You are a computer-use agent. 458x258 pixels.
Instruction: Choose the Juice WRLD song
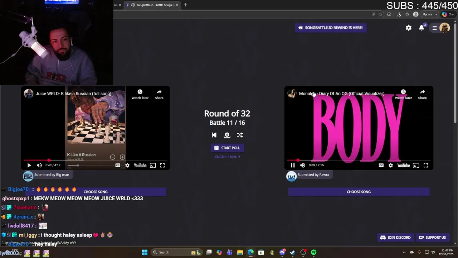[x=96, y=192]
